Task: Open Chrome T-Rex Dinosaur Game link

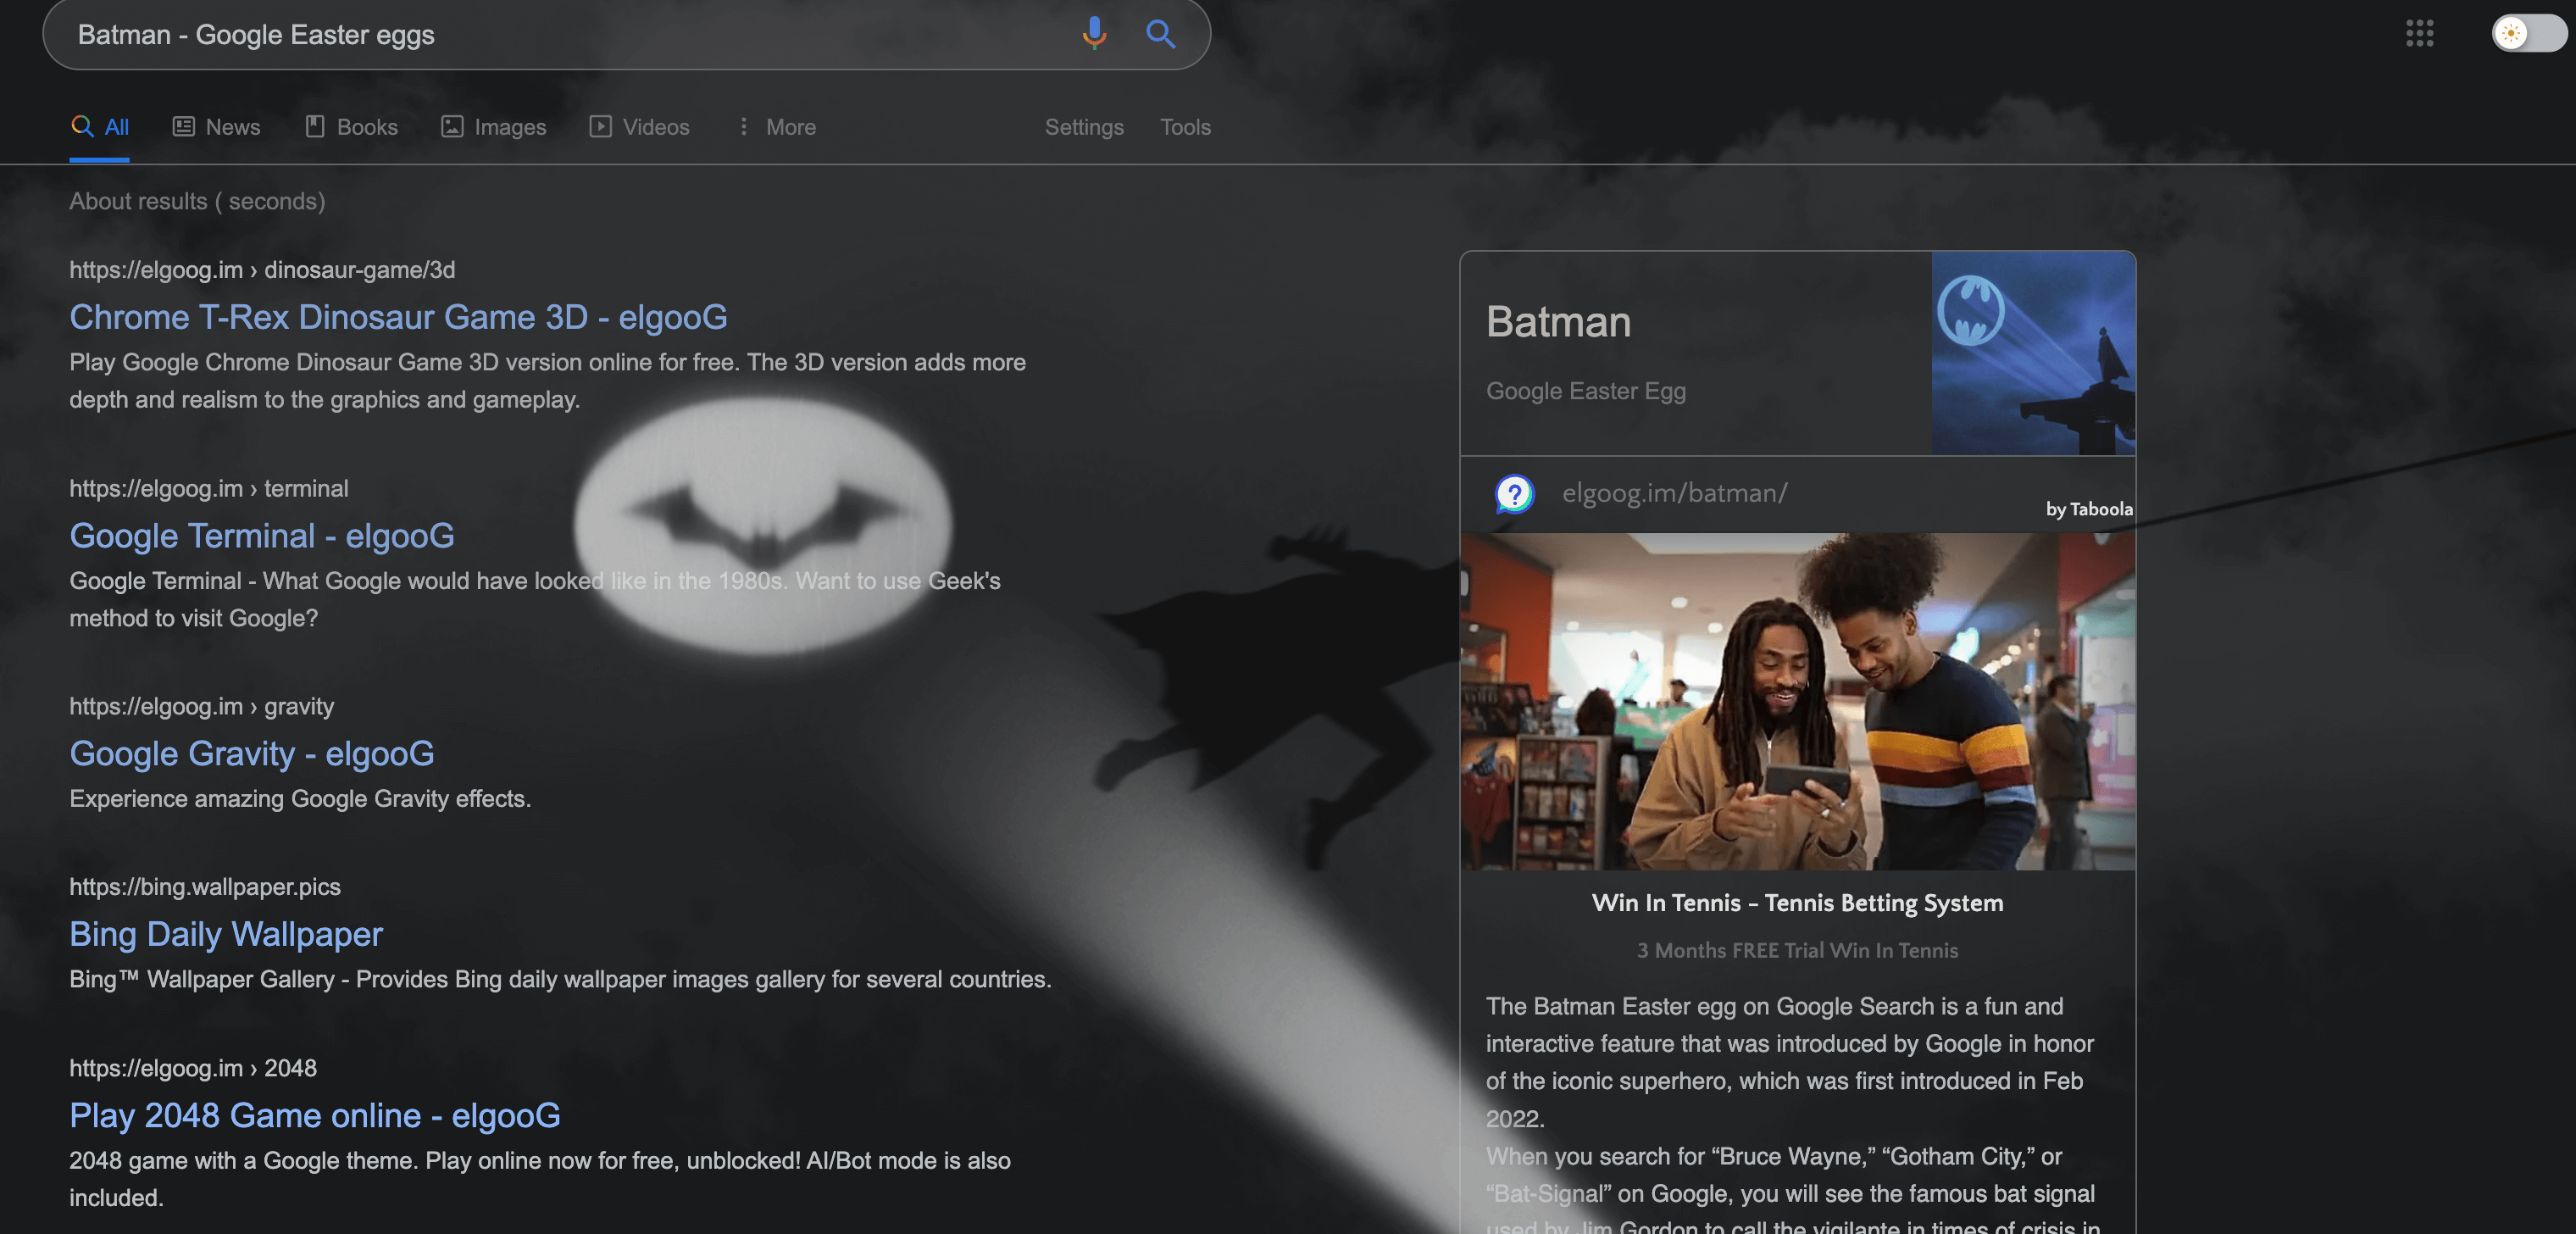Action: [399, 315]
